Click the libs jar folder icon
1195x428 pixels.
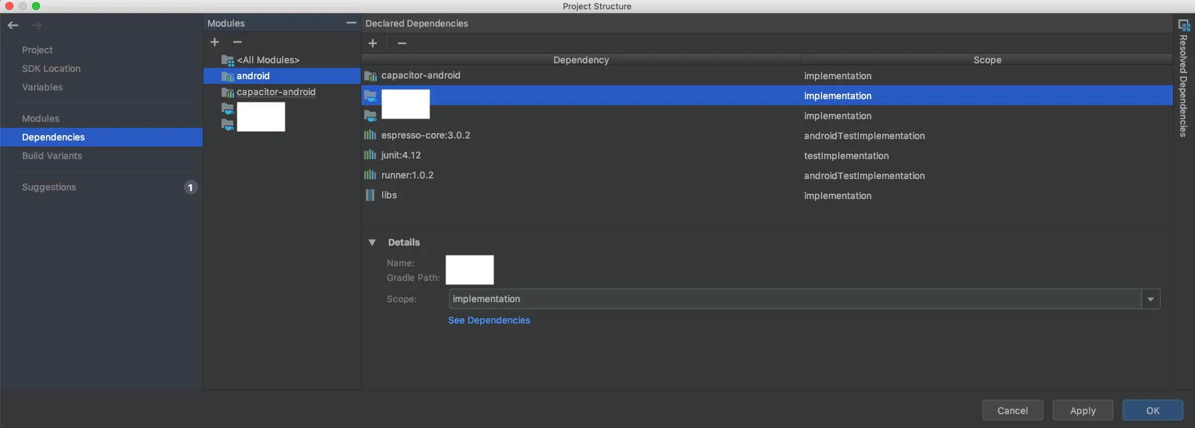point(370,195)
